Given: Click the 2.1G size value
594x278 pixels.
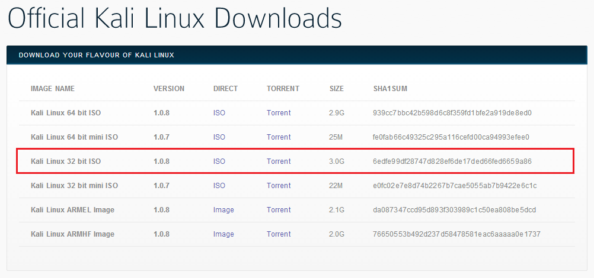Looking at the screenshot, I should pyautogui.click(x=337, y=209).
